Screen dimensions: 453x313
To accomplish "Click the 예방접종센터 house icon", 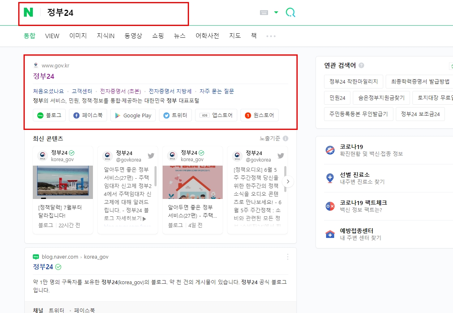I will [x=330, y=234].
